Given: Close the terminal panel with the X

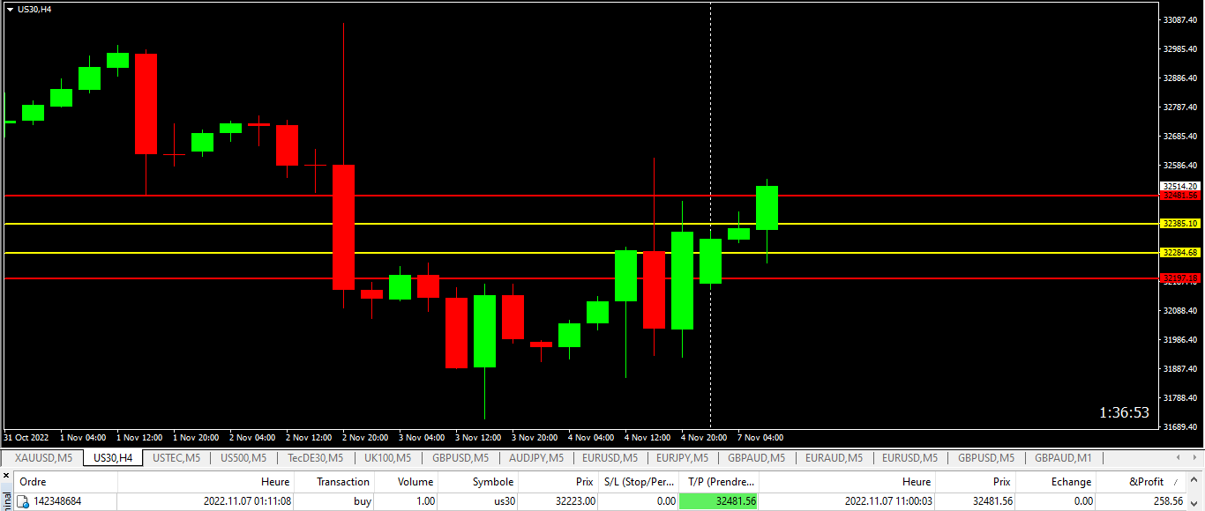Looking at the screenshot, I should point(5,476).
